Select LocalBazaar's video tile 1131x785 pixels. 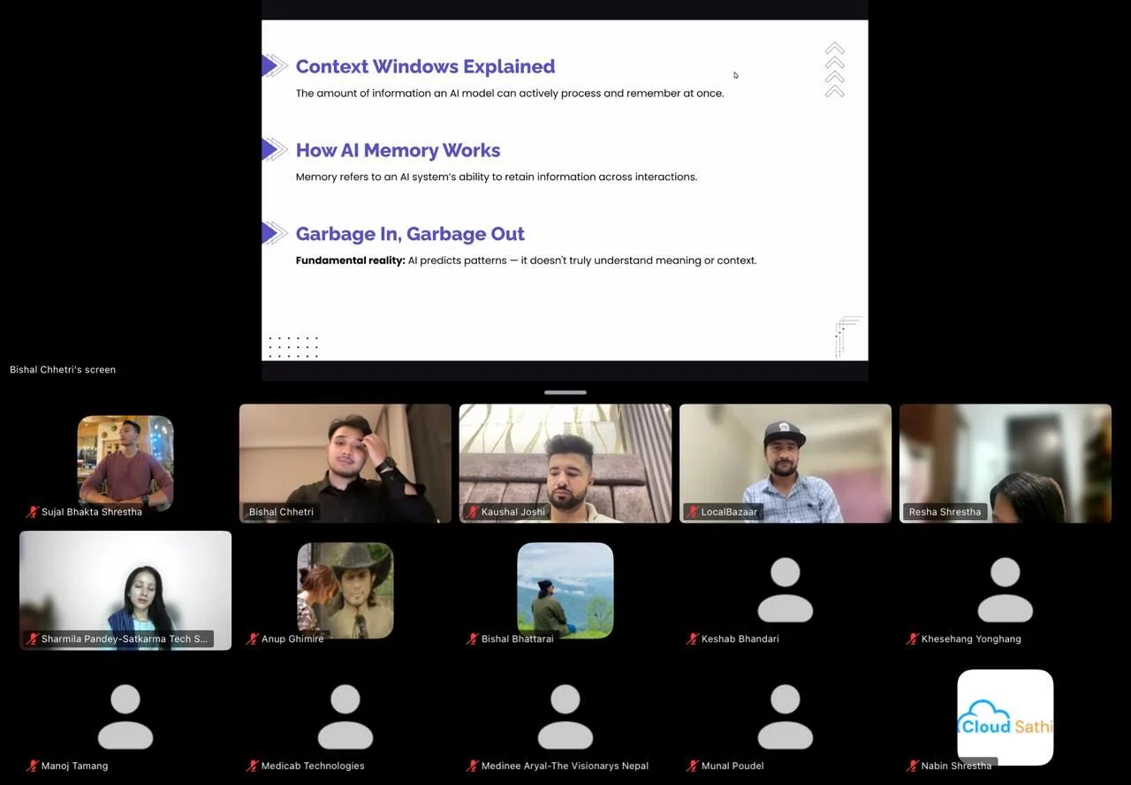[786, 464]
